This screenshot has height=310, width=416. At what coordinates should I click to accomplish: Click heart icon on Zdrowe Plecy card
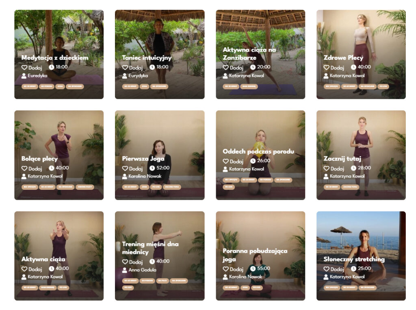coord(326,67)
